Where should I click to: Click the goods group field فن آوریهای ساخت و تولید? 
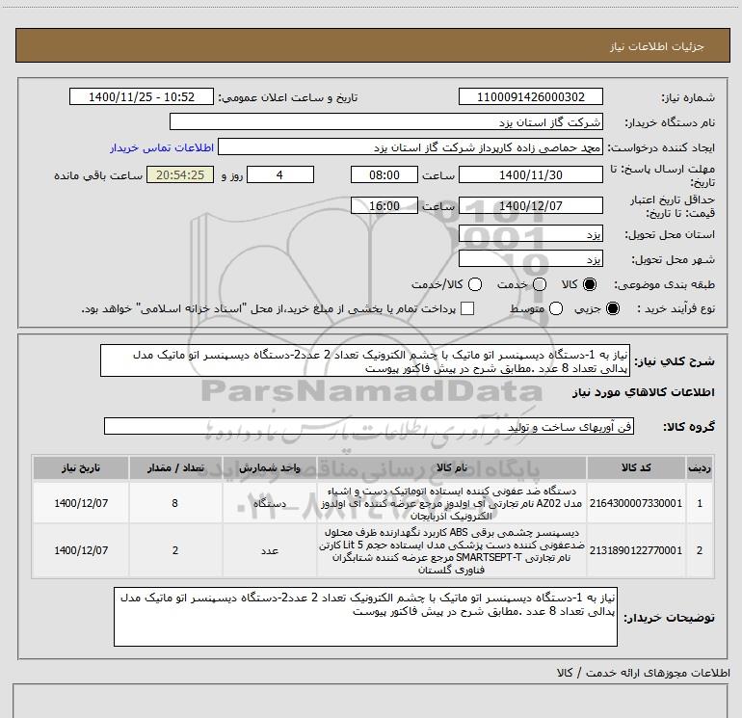[369, 426]
